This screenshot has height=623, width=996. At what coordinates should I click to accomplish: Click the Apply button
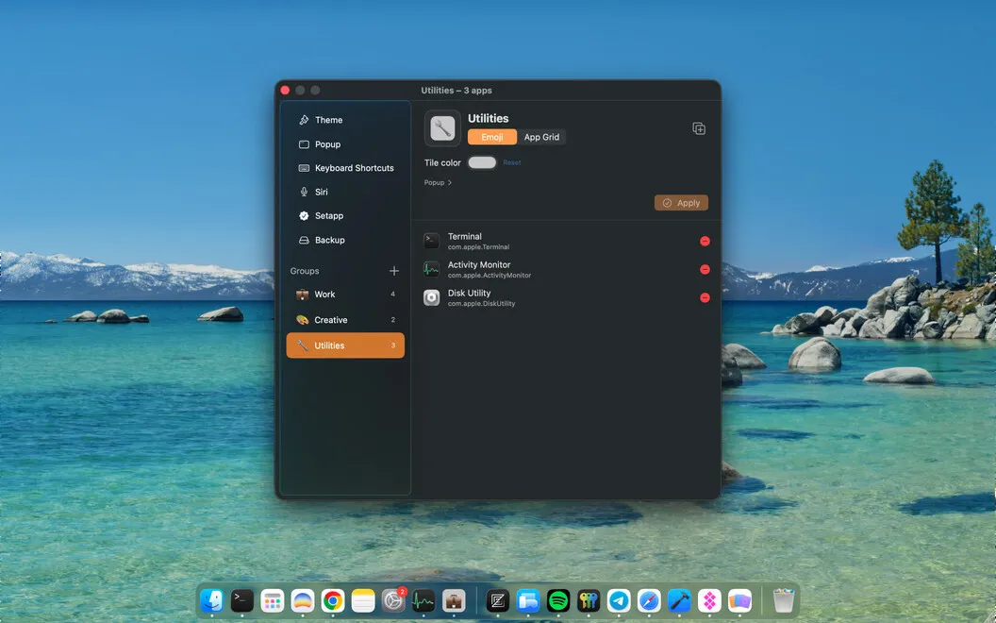click(x=681, y=203)
